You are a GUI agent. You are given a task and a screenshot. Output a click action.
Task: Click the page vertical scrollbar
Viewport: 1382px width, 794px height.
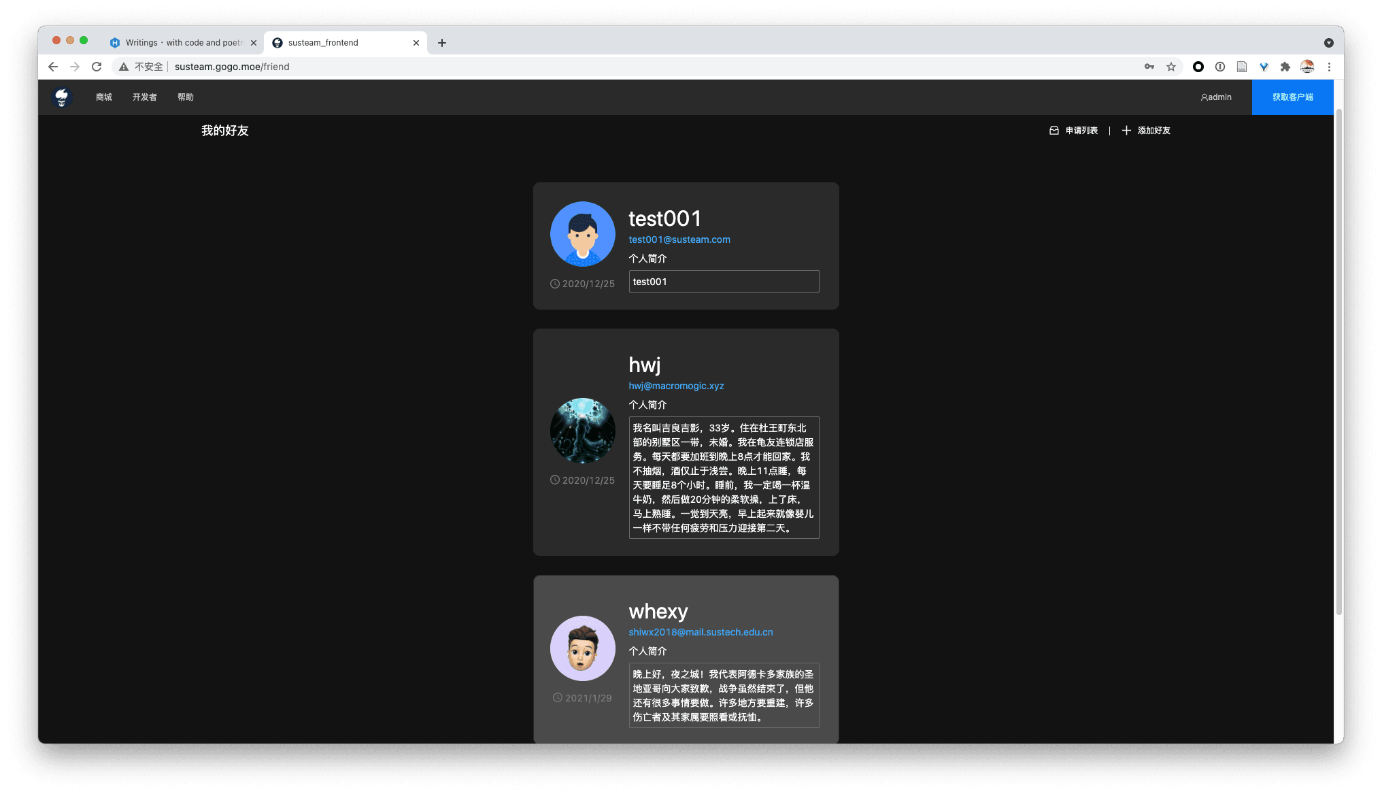1338,361
